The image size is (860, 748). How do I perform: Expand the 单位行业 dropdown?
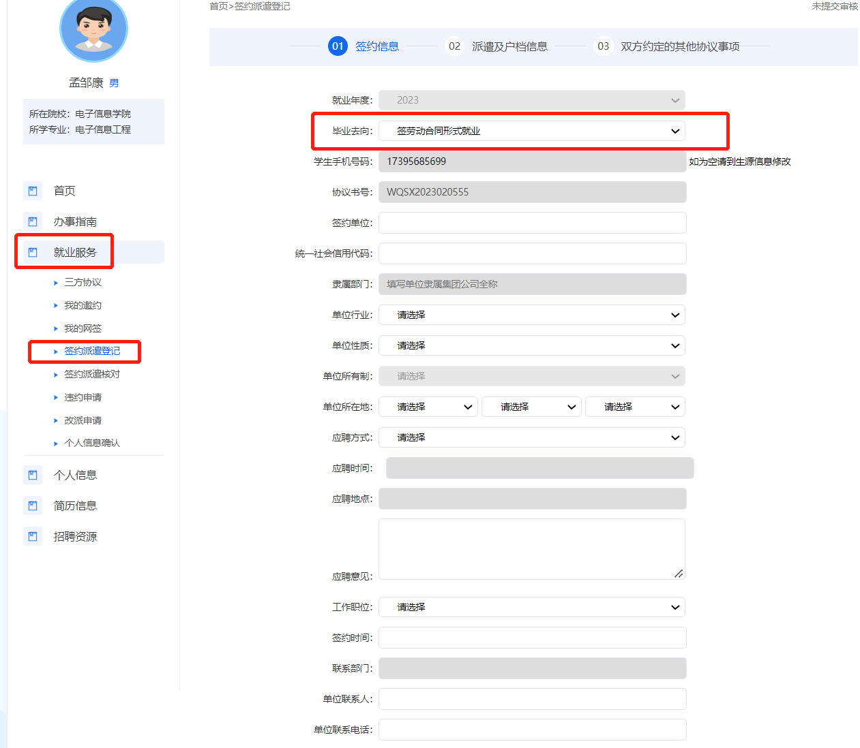532,315
